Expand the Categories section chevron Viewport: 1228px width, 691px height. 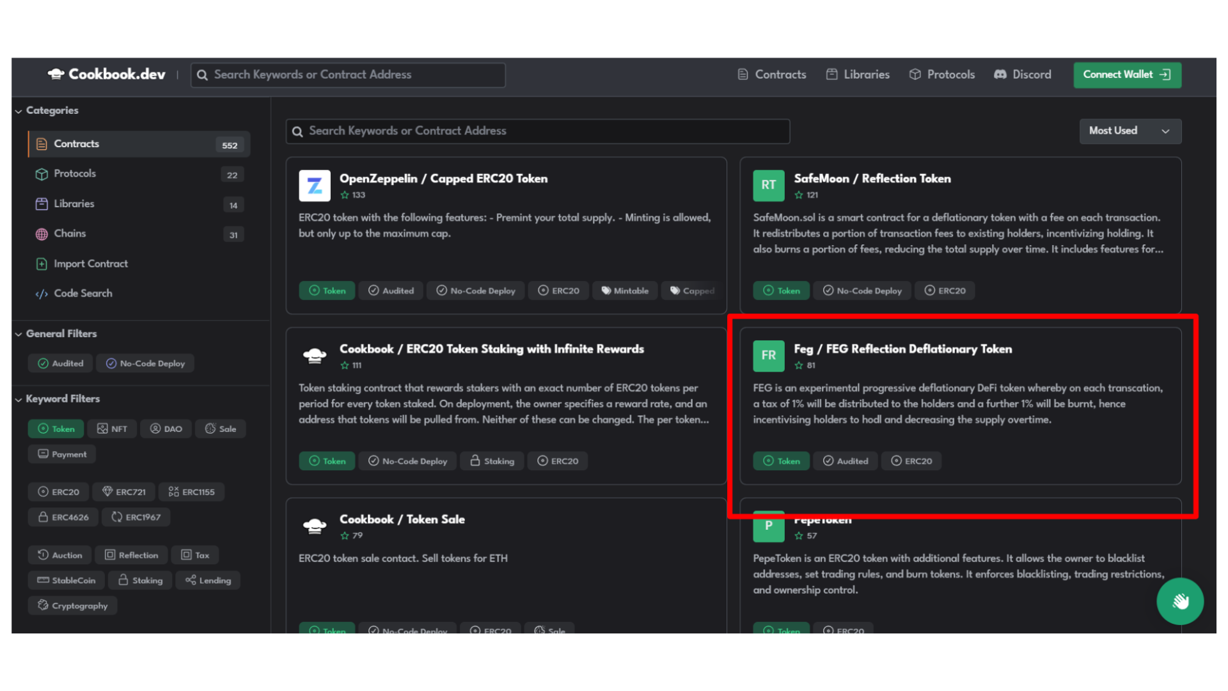point(19,109)
